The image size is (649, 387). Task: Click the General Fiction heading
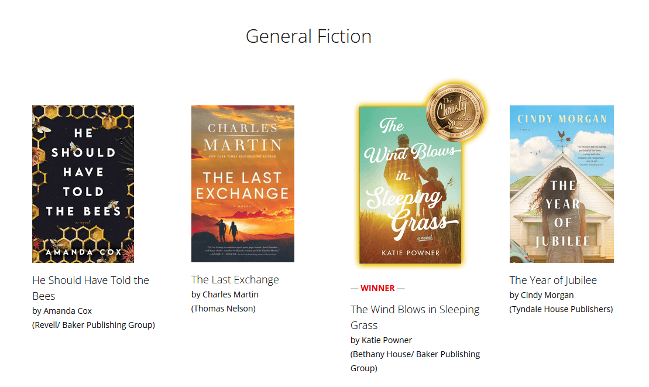(x=308, y=36)
